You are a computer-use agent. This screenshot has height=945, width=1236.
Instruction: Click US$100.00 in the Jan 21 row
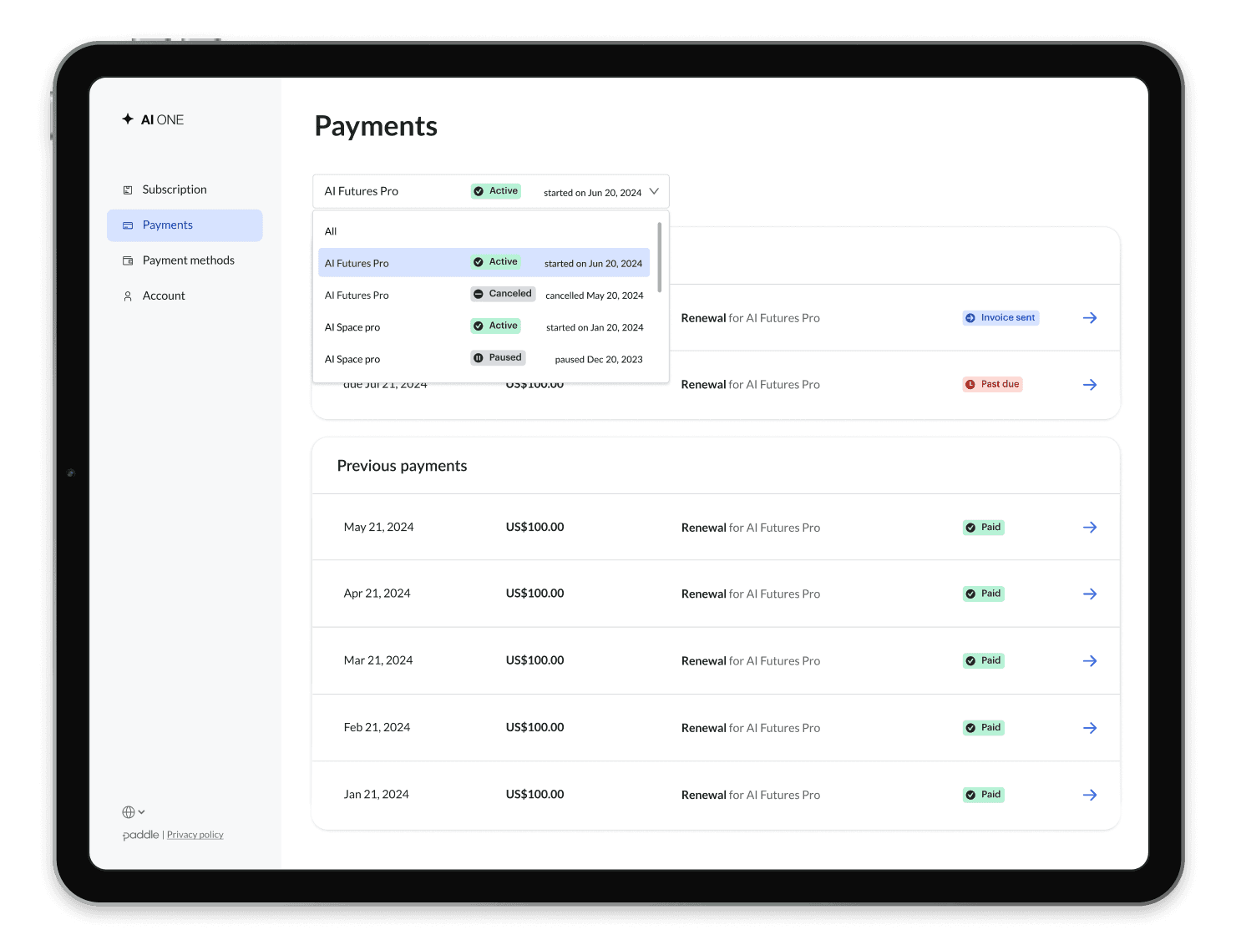[x=534, y=795]
